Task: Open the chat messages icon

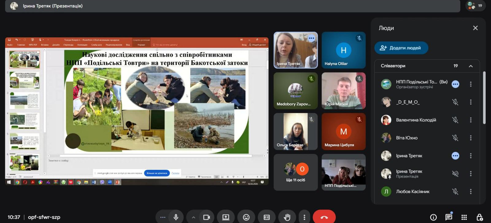Action: [x=449, y=217]
